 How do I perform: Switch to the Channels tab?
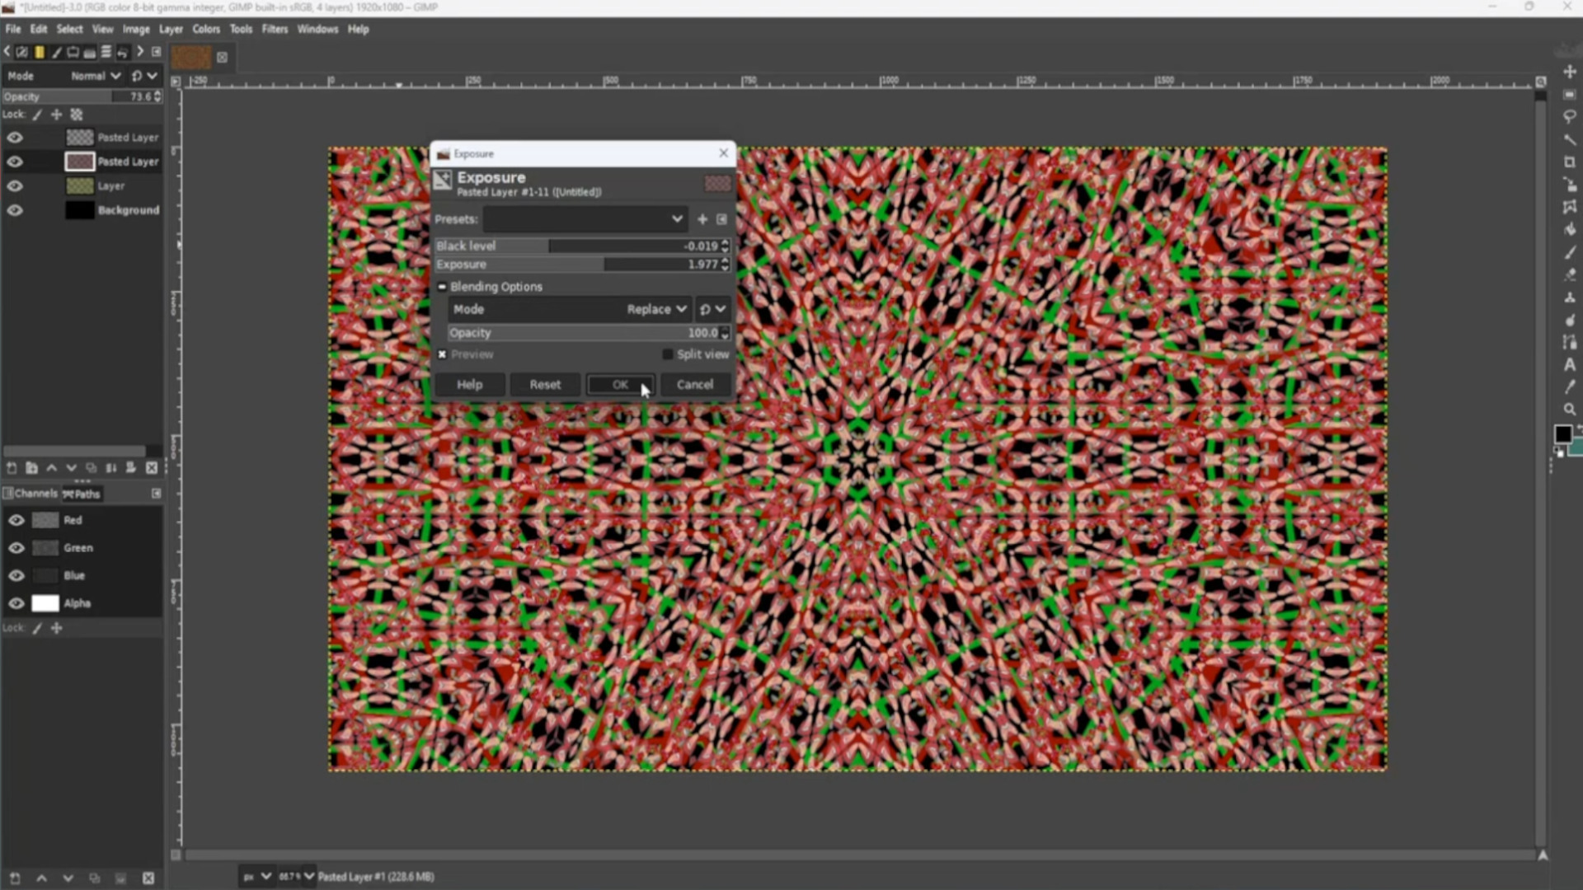point(31,494)
